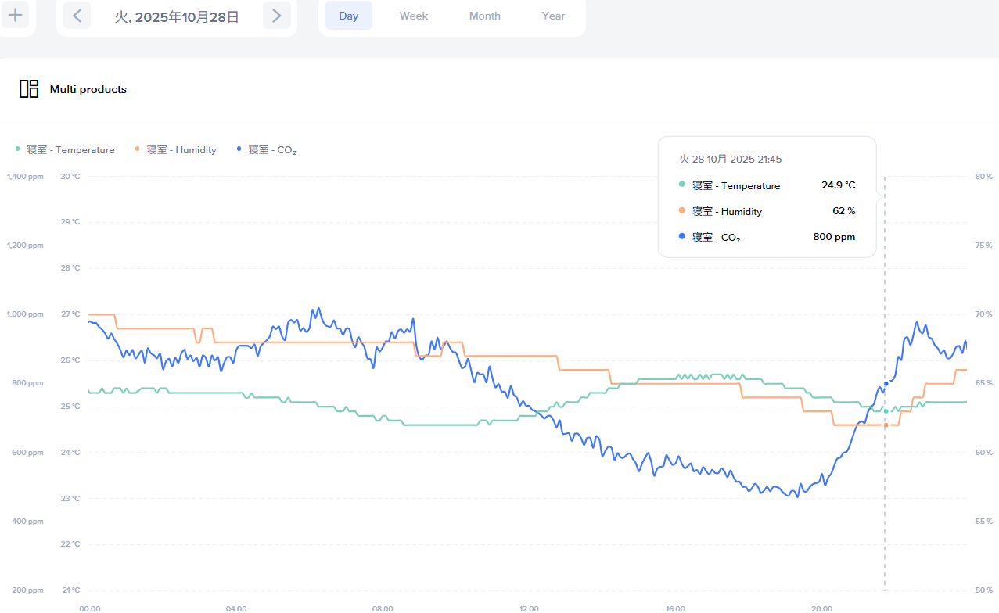This screenshot has width=999, height=613.
Task: Click tooltip value 24.9 °C
Action: [x=838, y=185]
